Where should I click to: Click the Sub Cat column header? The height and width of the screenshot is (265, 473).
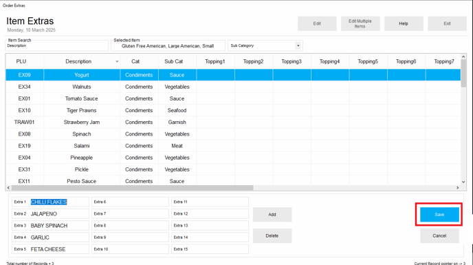177,61
